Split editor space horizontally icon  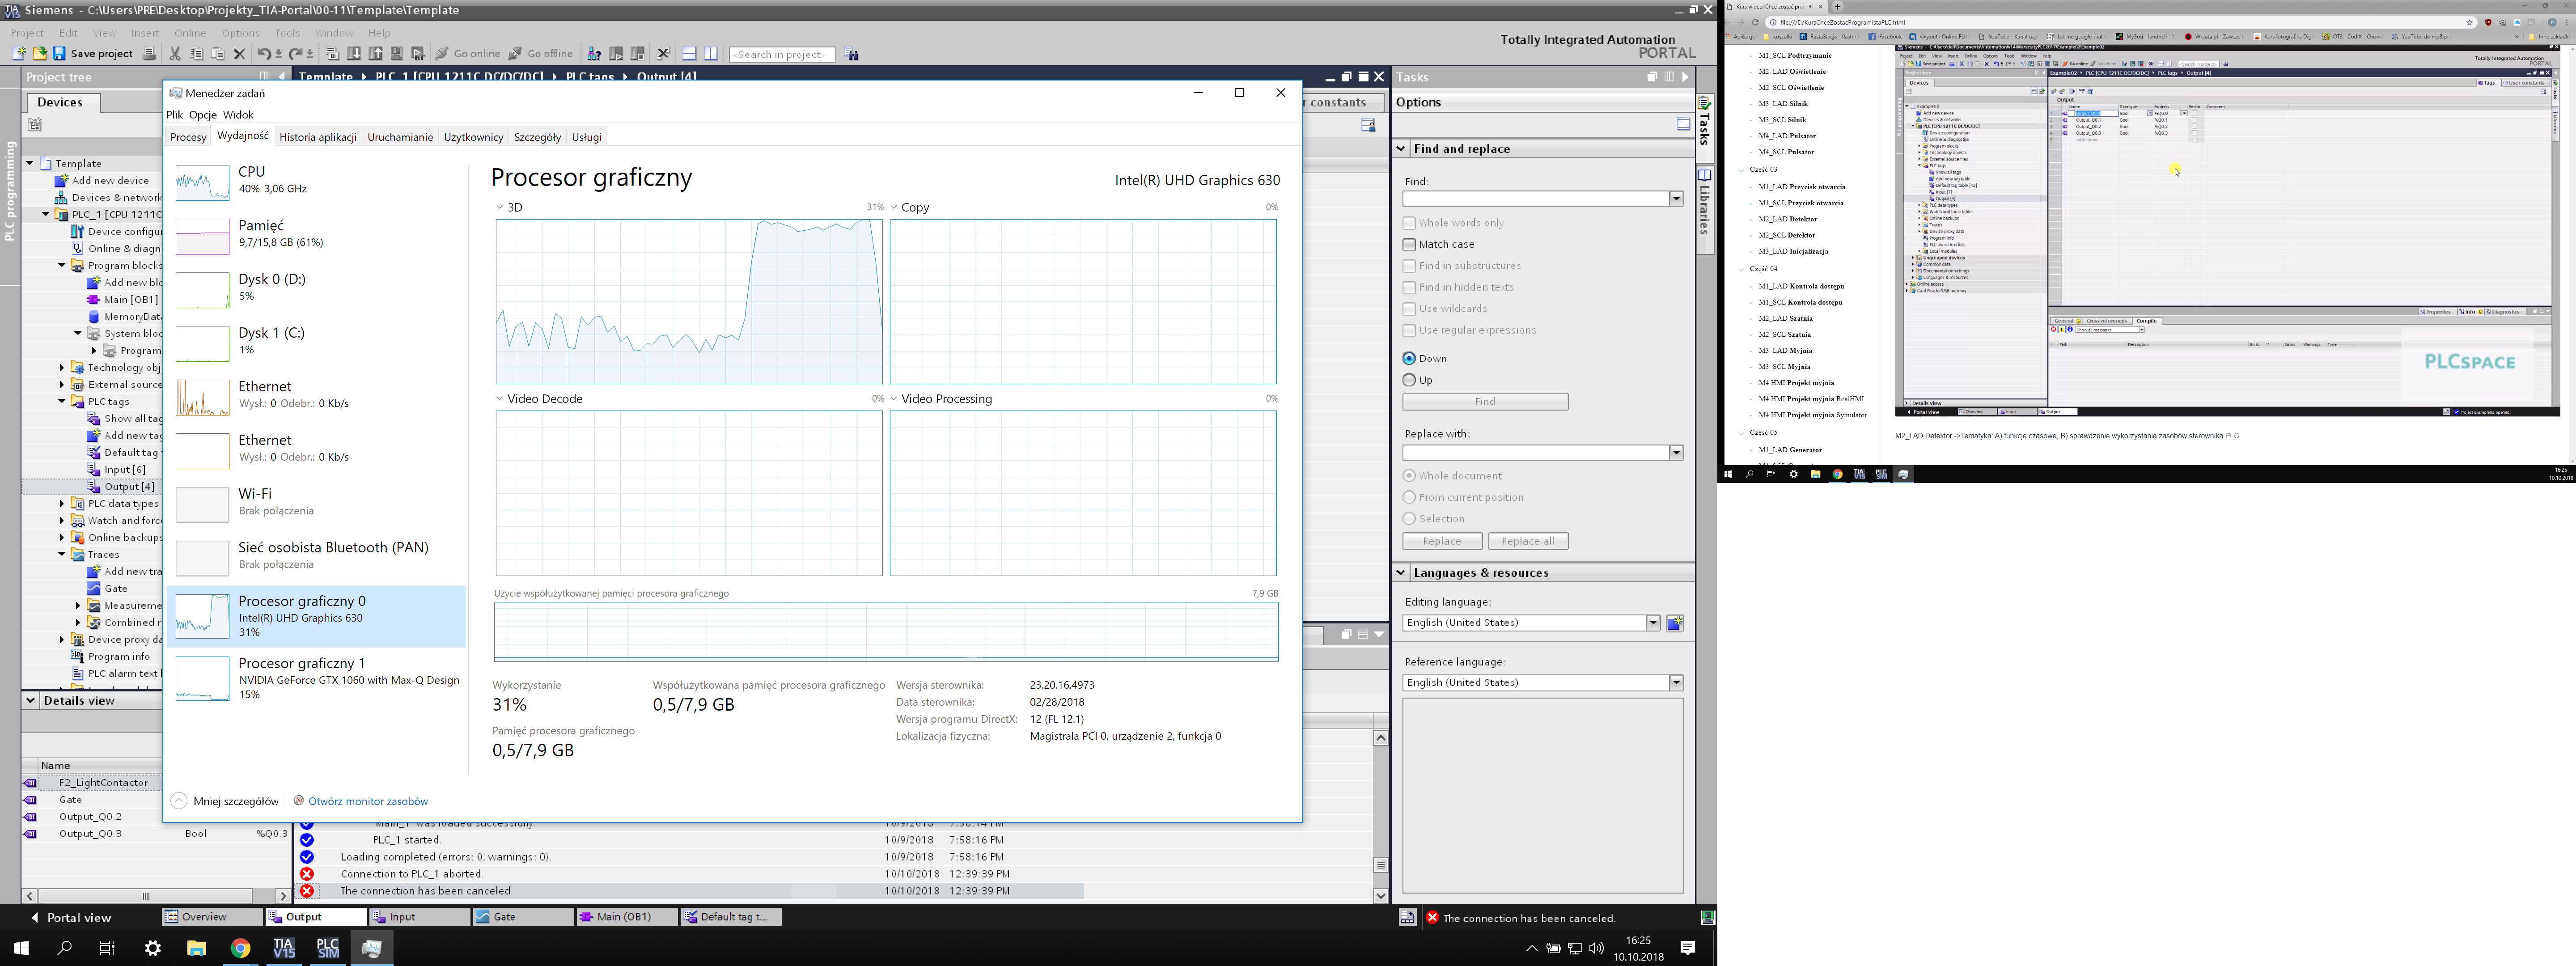689,54
